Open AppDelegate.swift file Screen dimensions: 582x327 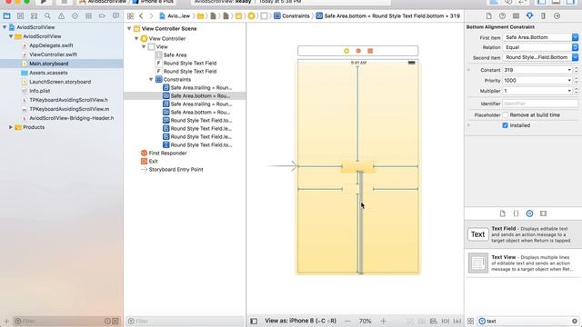pos(51,45)
